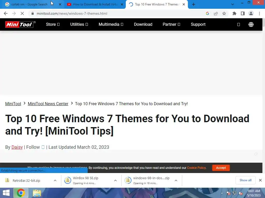This screenshot has height=198, width=265.
Task: Open the Download menu item
Action: 143,24
